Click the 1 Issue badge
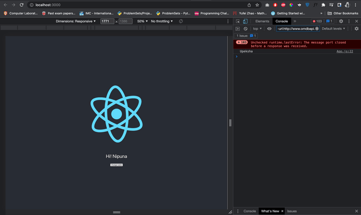 [246, 35]
